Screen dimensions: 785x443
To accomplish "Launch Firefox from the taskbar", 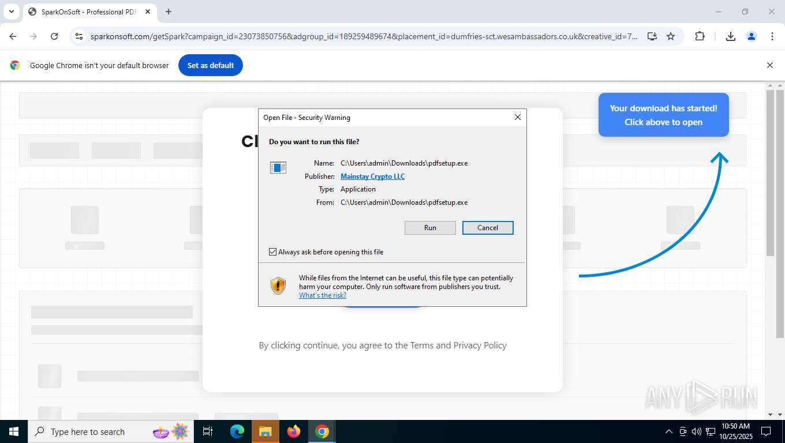I will click(x=294, y=431).
